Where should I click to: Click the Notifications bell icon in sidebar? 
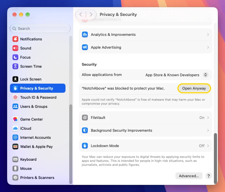tap(15, 39)
